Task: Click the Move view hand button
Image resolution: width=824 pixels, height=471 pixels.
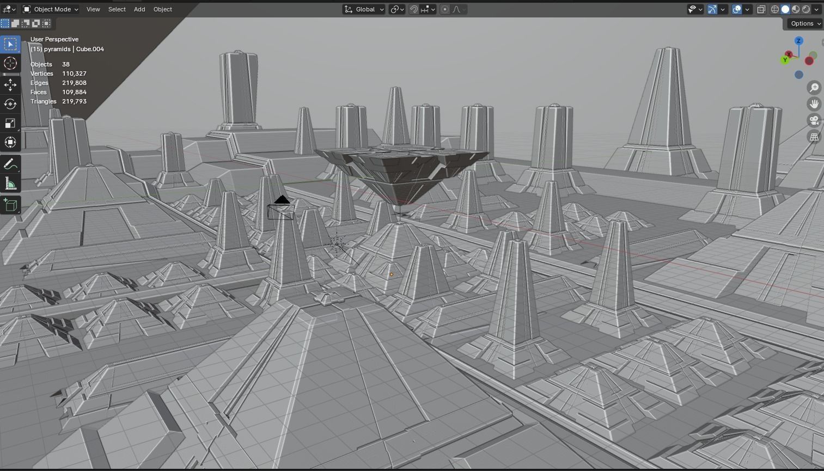Action: pyautogui.click(x=814, y=104)
